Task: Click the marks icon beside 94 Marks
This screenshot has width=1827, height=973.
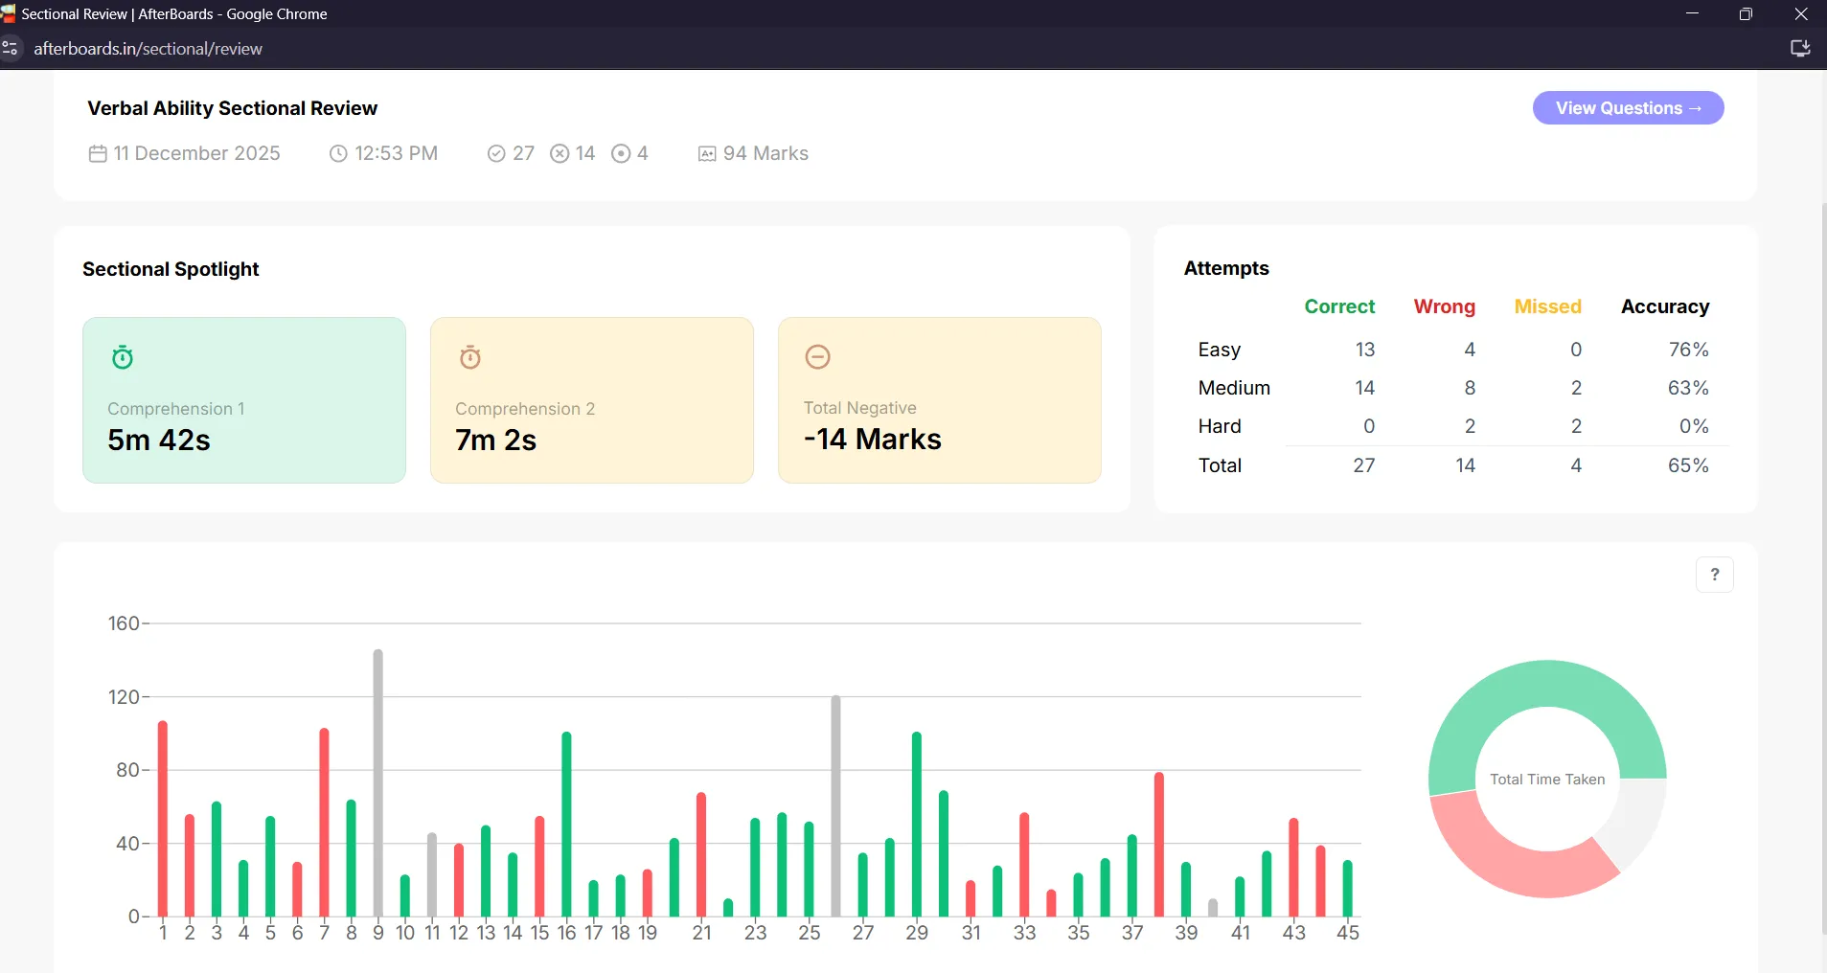Action: [707, 154]
